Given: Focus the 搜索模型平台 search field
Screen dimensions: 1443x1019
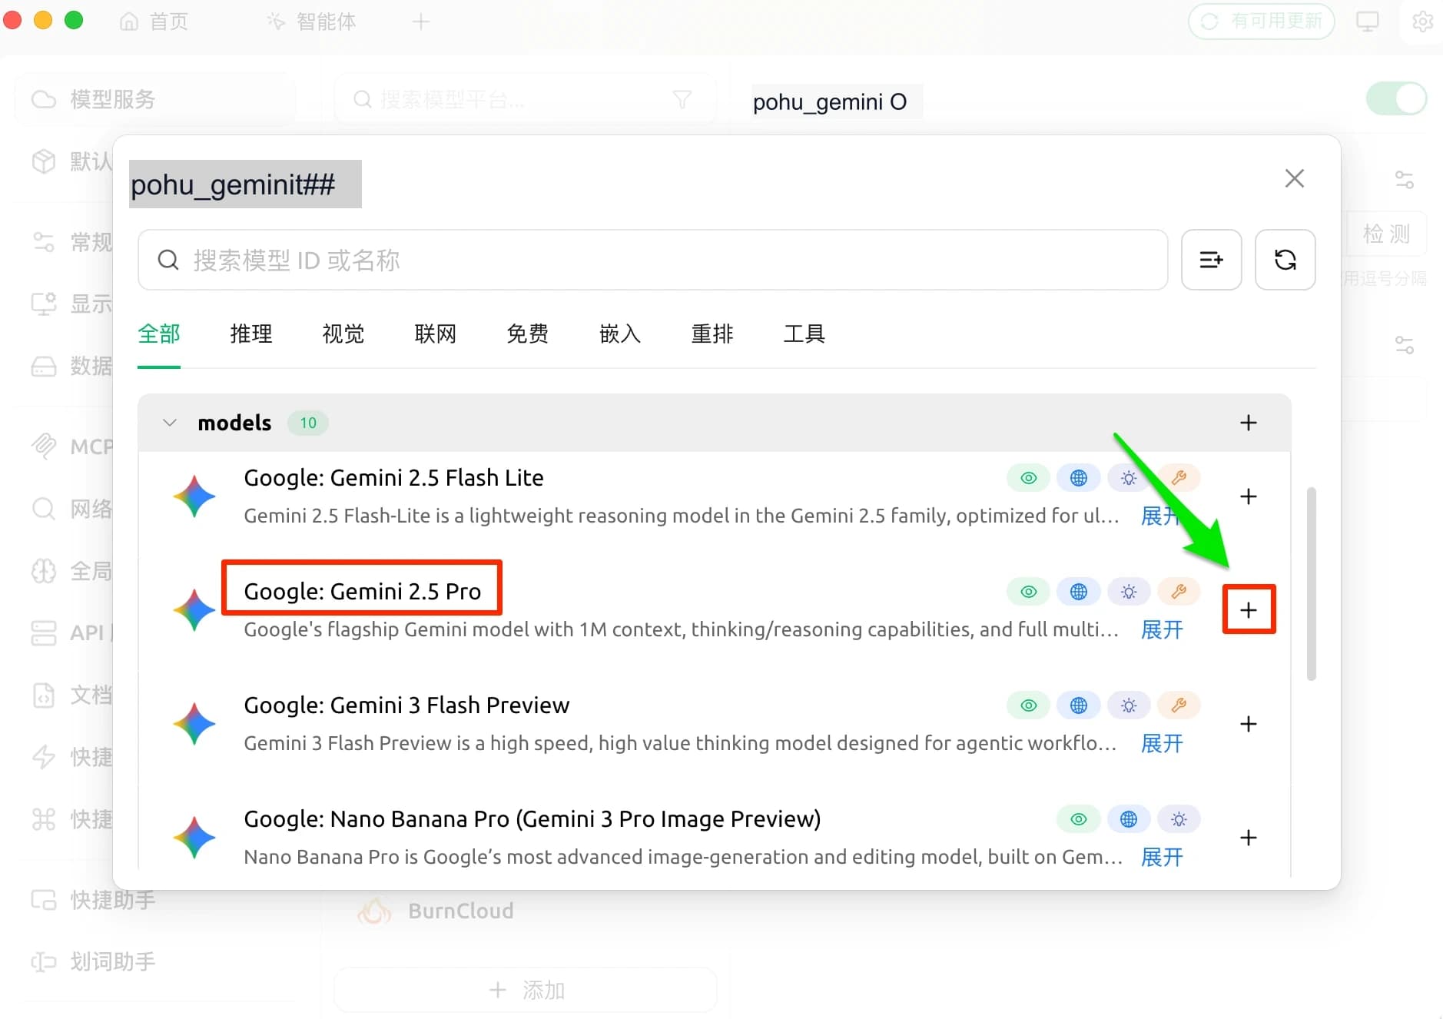Looking at the screenshot, I should (x=526, y=99).
